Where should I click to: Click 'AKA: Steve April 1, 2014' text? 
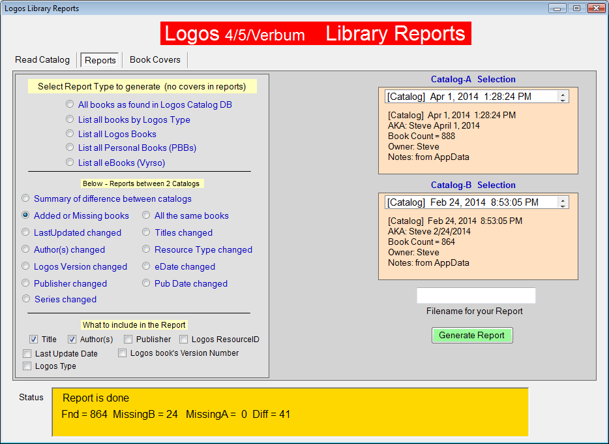click(x=434, y=125)
